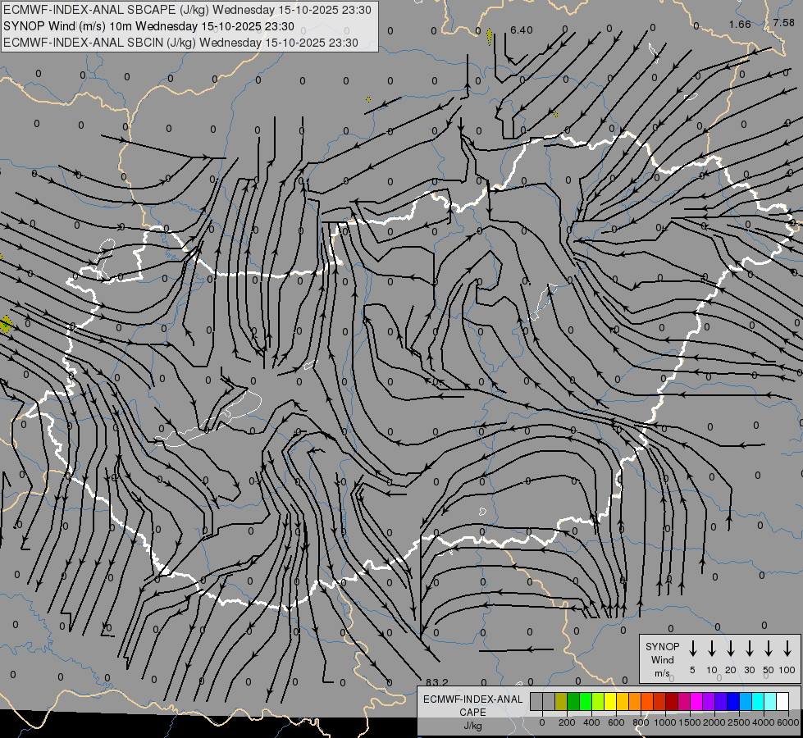This screenshot has height=738, width=803.
Task: Click the '2500' tick label on the CAPE scale
Action: 739,722
